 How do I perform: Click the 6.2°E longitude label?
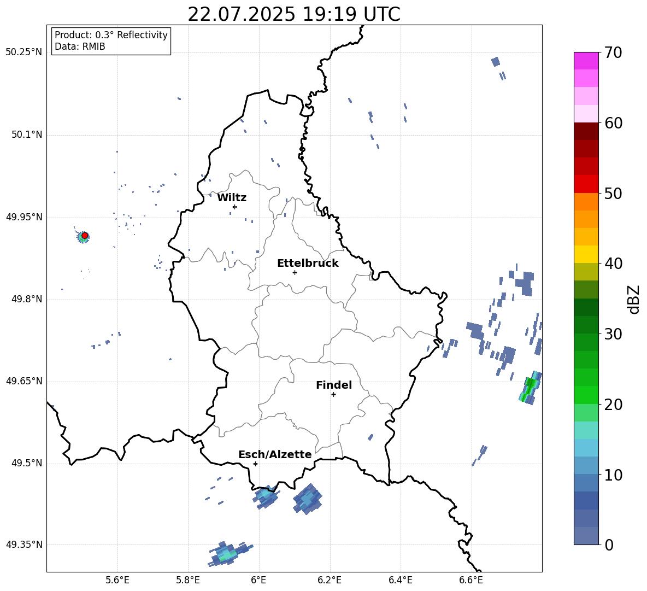(330, 580)
